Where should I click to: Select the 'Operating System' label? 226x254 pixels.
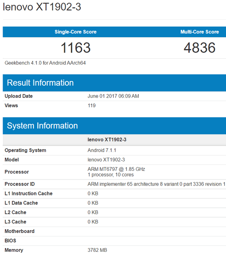(25, 150)
